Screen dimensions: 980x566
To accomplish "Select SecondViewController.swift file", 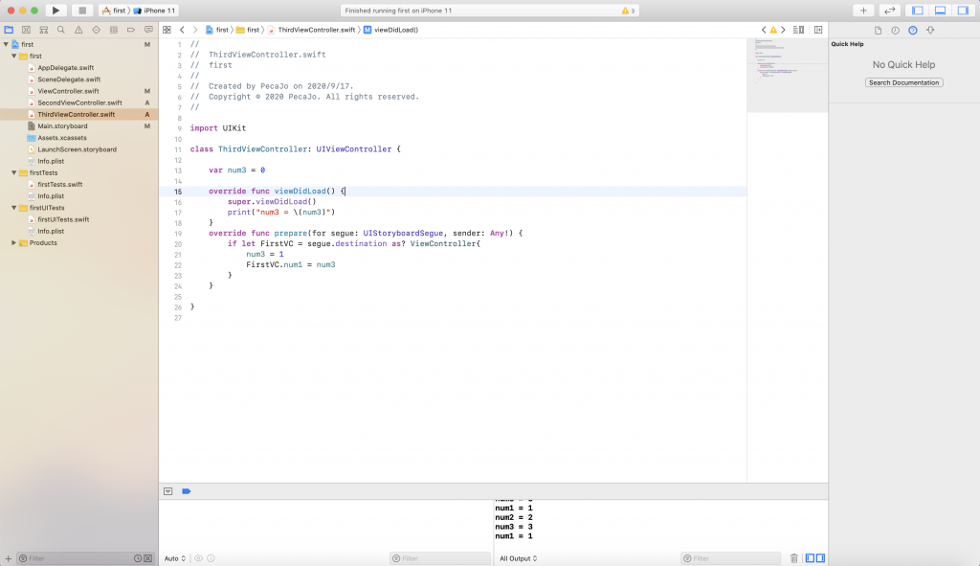I will (79, 103).
